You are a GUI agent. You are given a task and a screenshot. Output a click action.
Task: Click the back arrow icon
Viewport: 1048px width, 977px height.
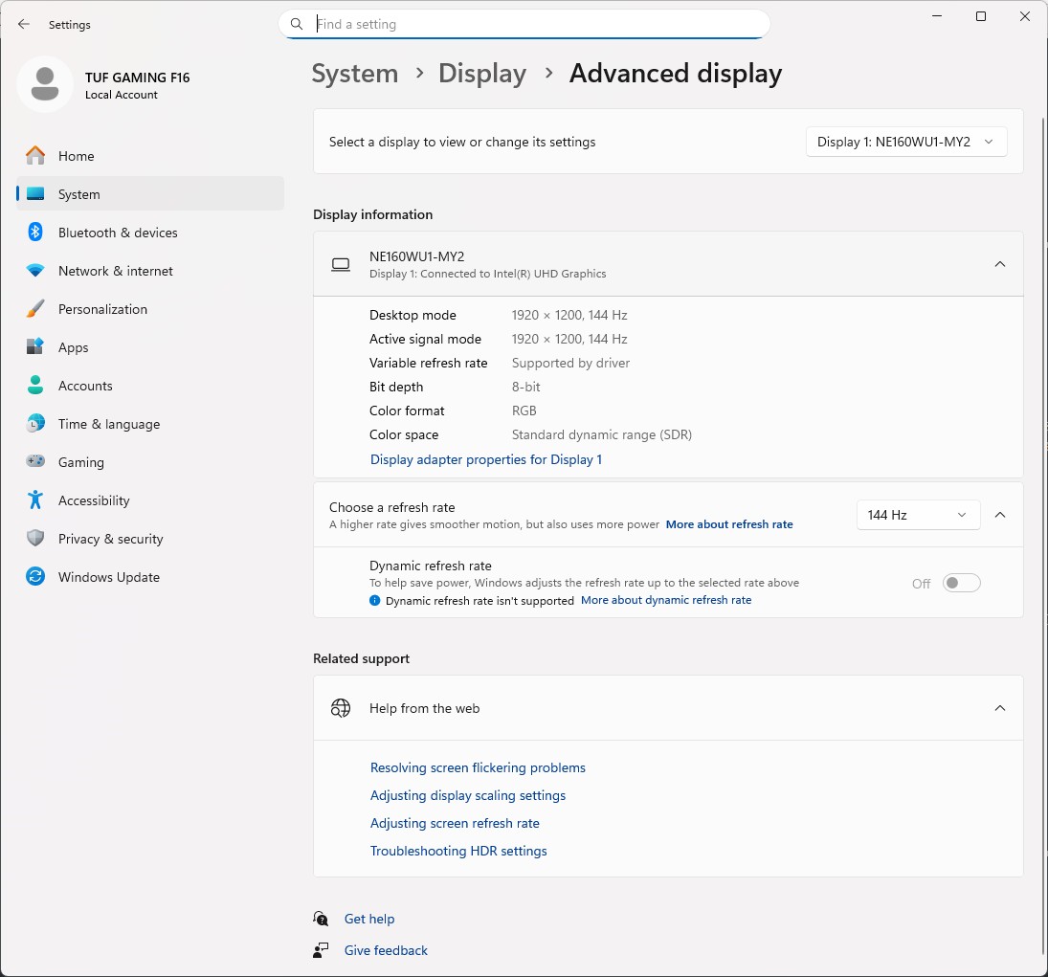pyautogui.click(x=23, y=24)
